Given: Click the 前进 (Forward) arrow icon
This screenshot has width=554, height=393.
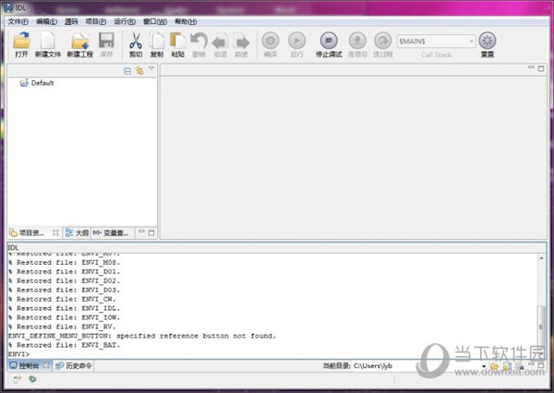Looking at the screenshot, I should point(242,42).
